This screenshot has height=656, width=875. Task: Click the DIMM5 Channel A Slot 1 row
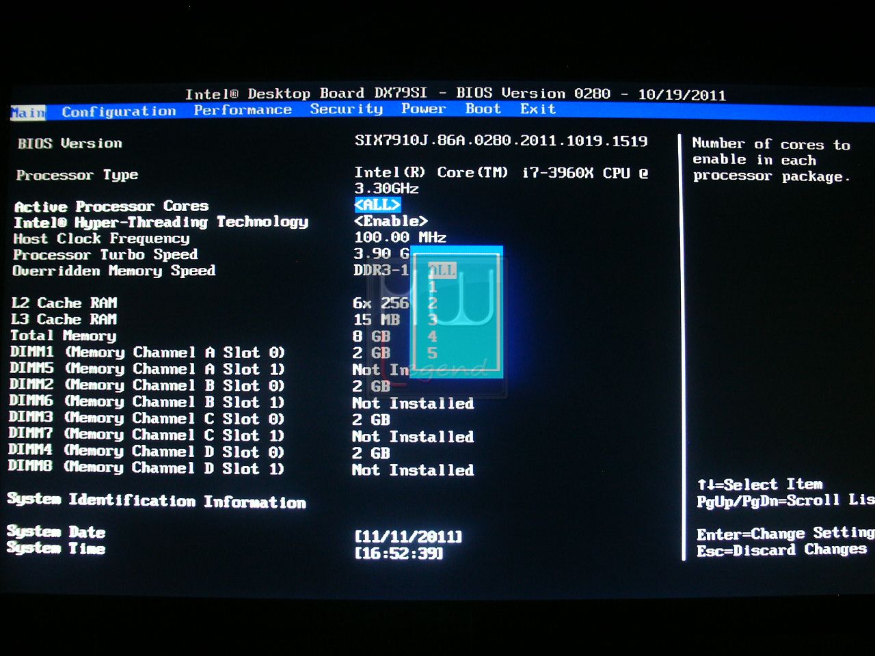pyautogui.click(x=147, y=369)
